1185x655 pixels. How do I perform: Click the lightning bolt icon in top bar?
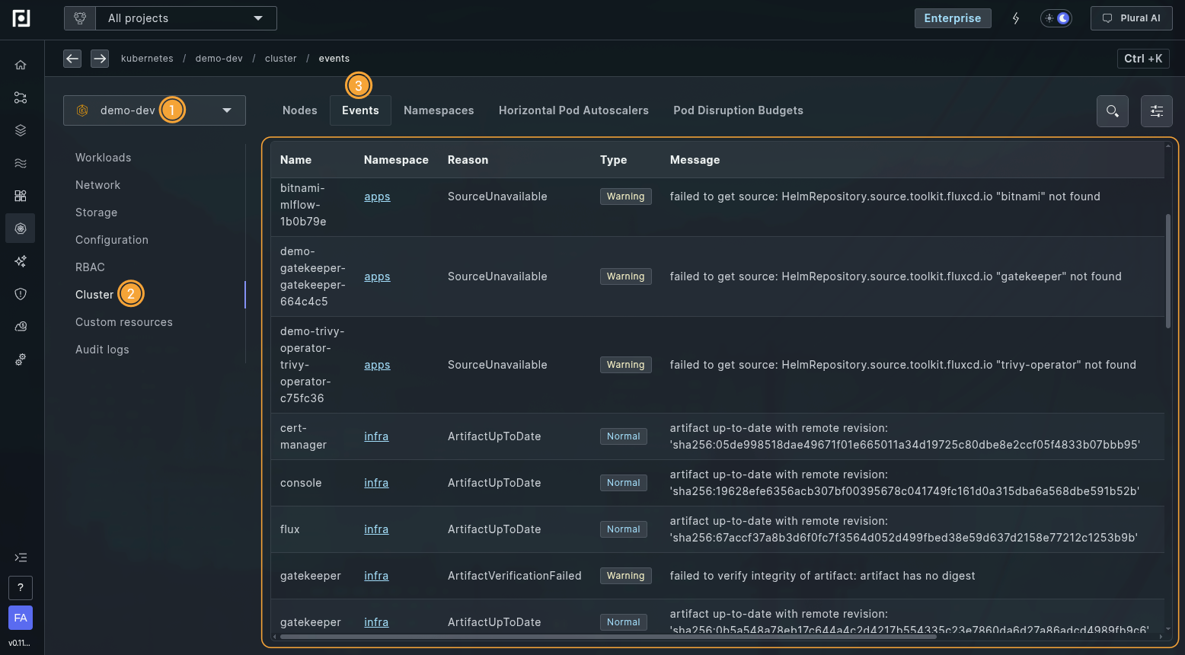(x=1015, y=18)
